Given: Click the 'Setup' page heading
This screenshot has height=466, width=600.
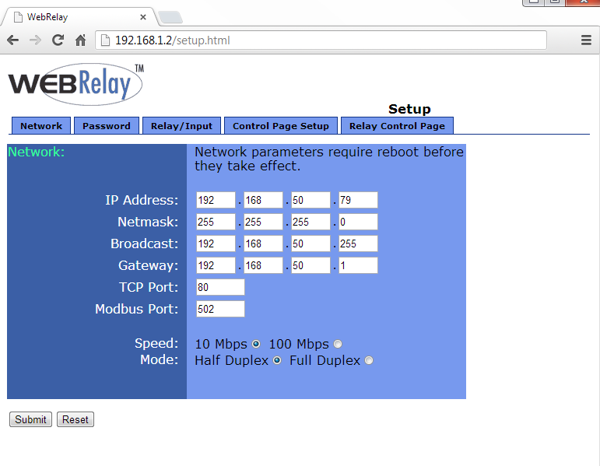Looking at the screenshot, I should (x=409, y=109).
